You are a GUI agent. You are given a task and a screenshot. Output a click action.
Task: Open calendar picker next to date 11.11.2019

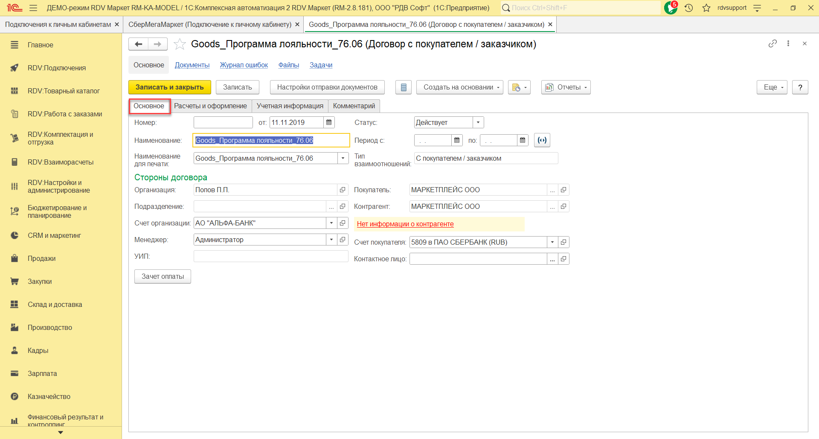(x=329, y=123)
